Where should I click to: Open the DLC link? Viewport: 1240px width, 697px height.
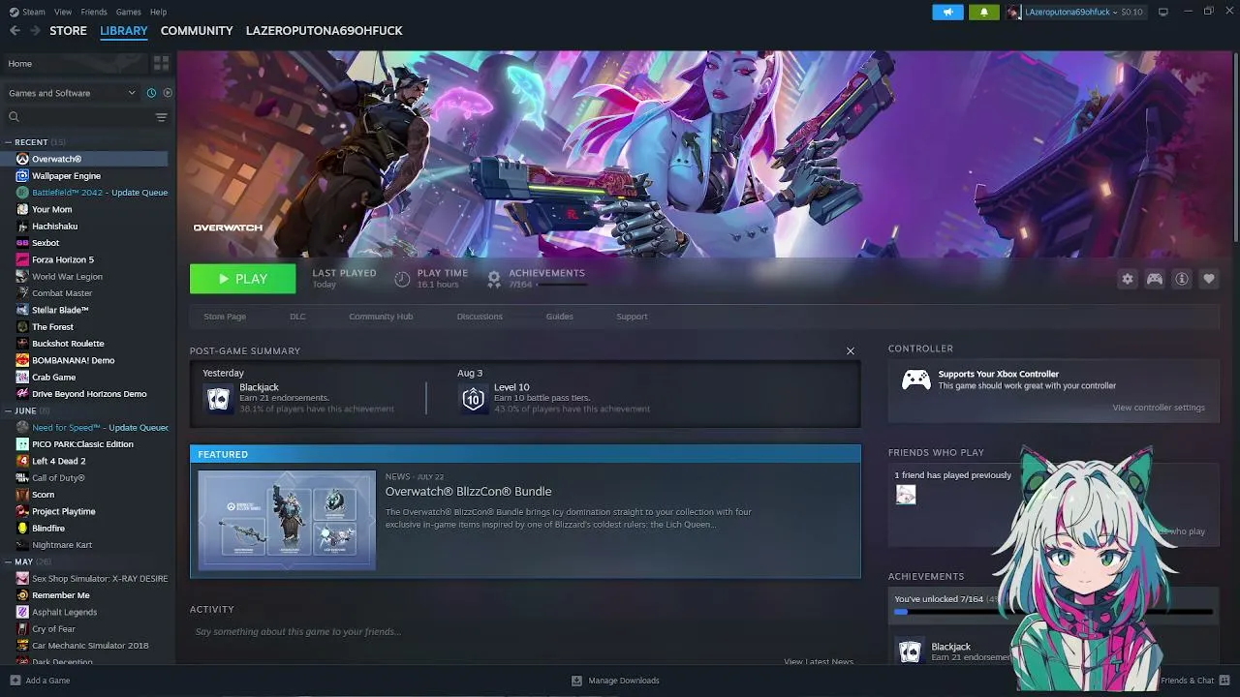pos(297,317)
